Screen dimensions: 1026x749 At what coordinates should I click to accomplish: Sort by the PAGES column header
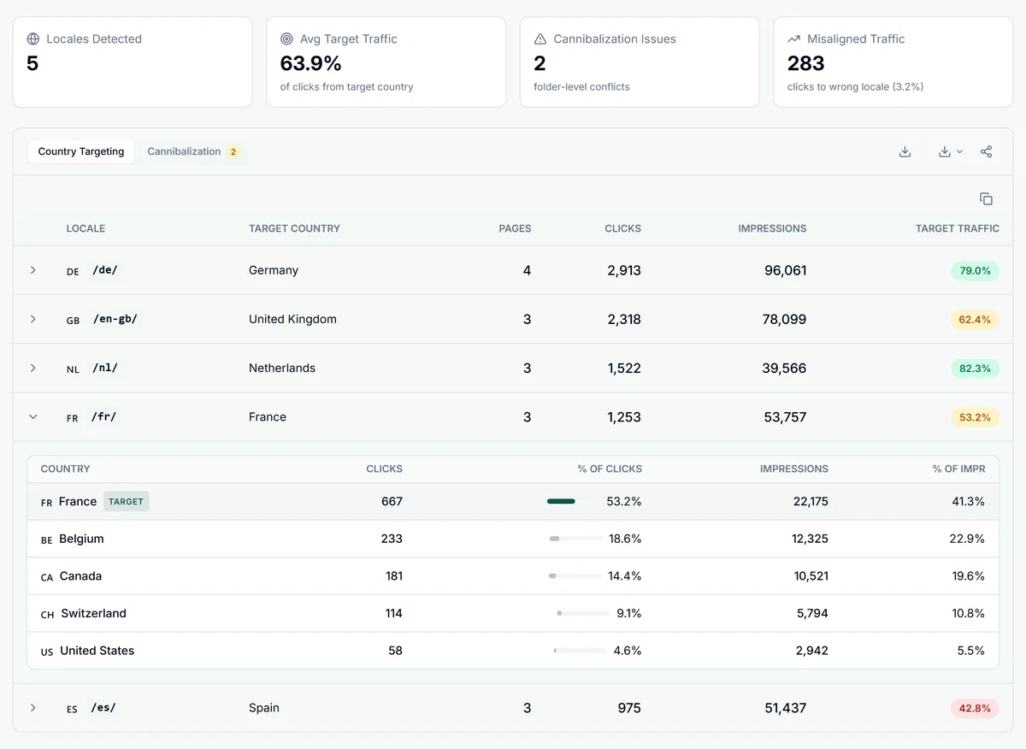click(515, 228)
